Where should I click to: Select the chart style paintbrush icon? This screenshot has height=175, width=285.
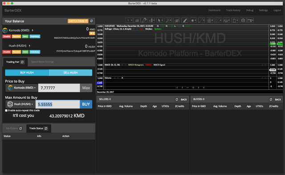(x=144, y=20)
